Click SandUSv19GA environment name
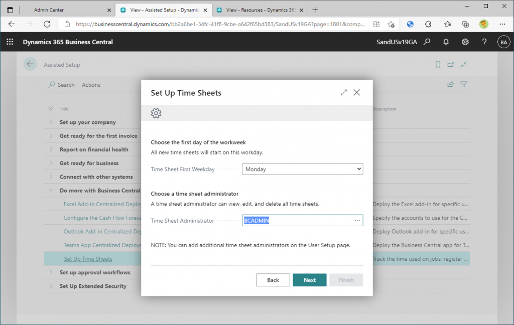This screenshot has height=325, width=514. click(x=397, y=42)
